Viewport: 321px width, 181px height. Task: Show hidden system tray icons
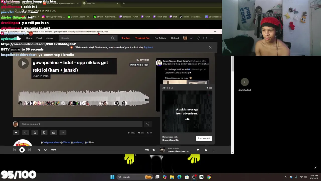pos(285,177)
